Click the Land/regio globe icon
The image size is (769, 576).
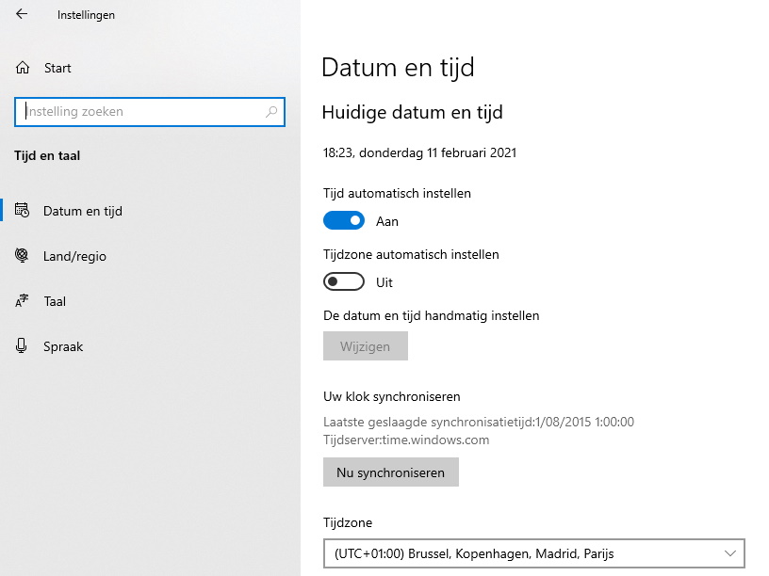point(22,255)
